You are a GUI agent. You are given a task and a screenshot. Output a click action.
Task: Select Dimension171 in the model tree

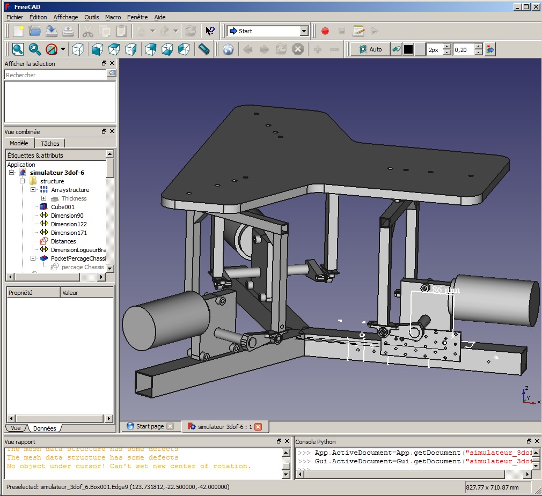(69, 233)
